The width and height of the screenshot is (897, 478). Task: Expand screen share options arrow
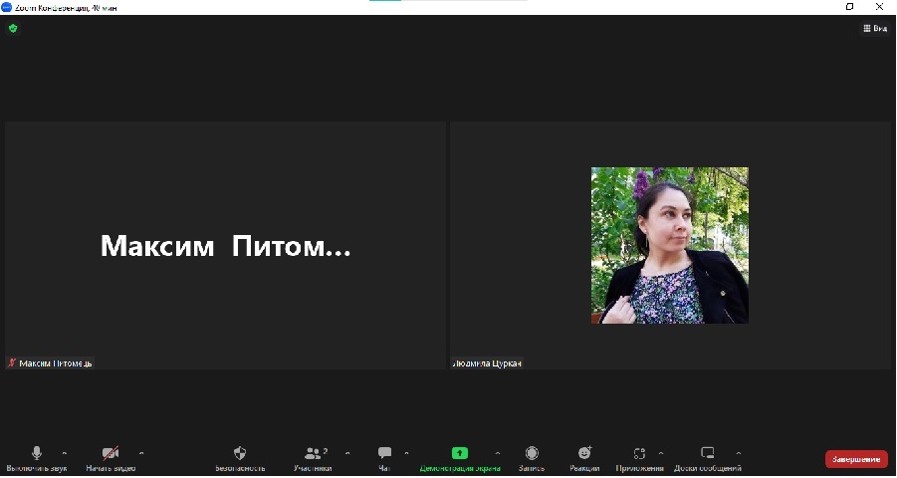pos(497,453)
